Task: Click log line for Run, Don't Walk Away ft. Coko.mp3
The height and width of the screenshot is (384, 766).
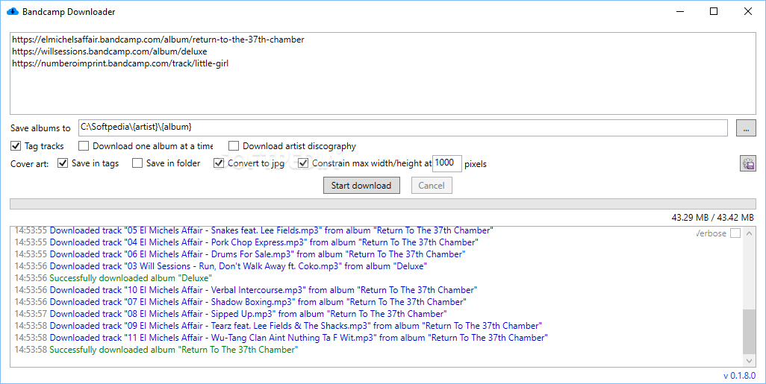Action: coord(221,266)
